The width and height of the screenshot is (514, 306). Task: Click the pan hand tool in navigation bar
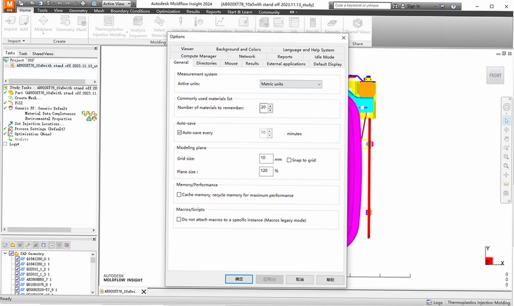tap(506, 139)
